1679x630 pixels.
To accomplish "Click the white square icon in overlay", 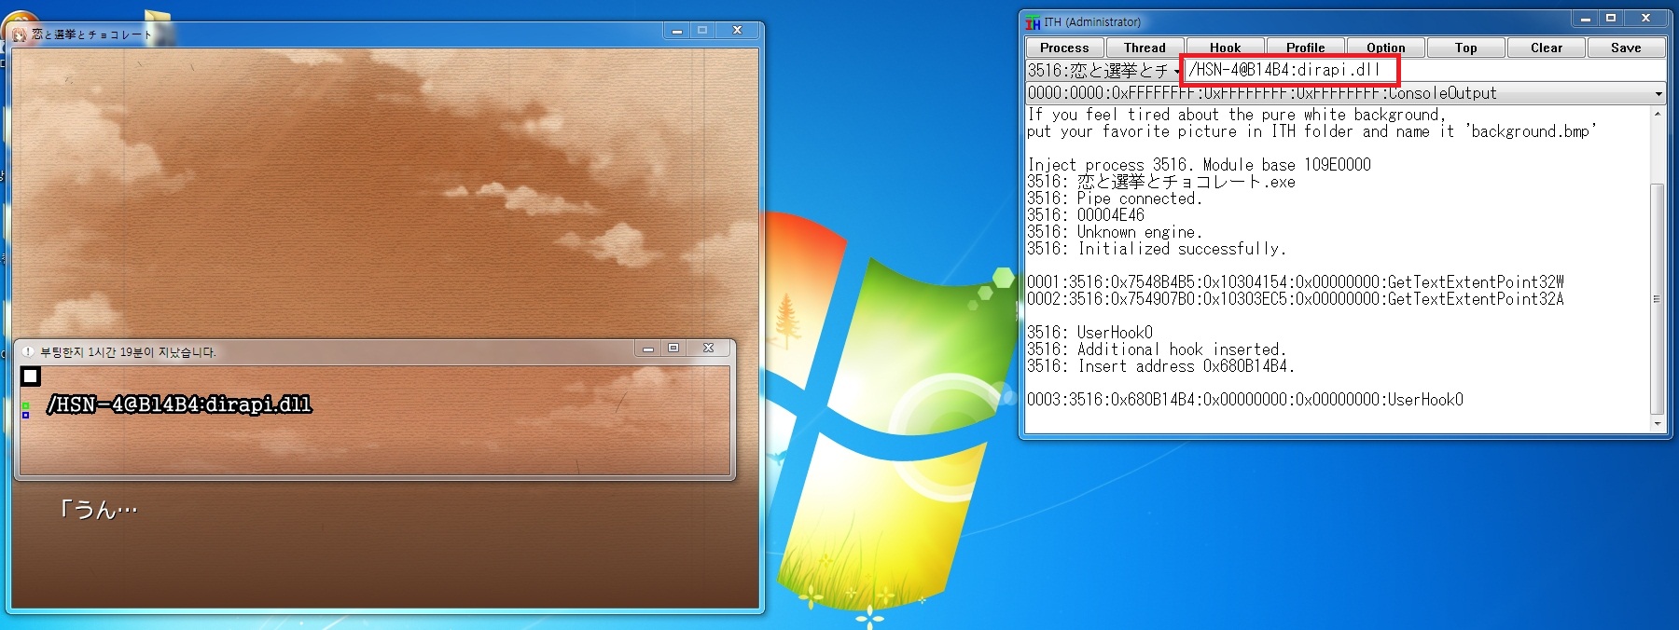I will point(31,377).
